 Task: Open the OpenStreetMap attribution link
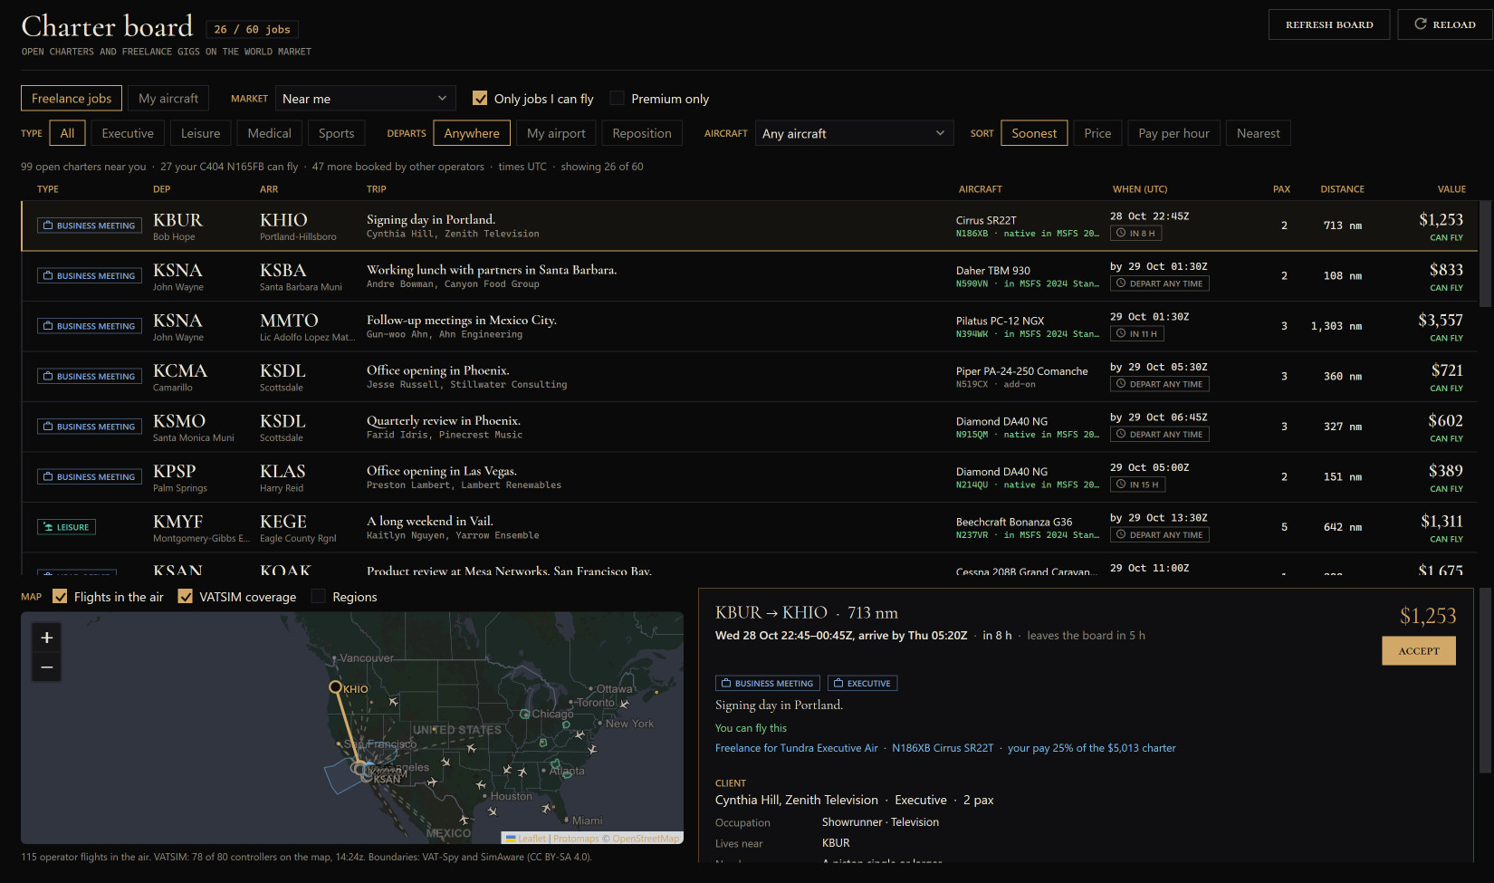[x=646, y=839]
